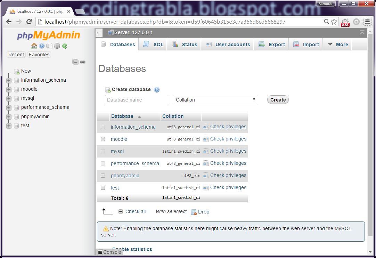
Task: Click the Samurai profile button
Action: [325, 4]
